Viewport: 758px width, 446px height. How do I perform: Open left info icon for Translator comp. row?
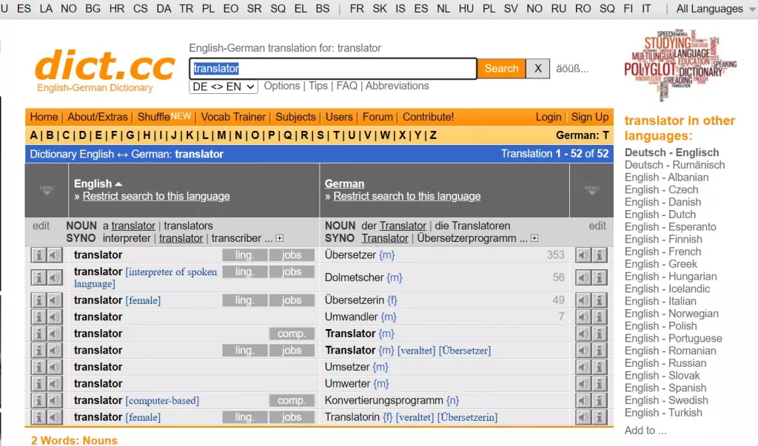coord(38,334)
